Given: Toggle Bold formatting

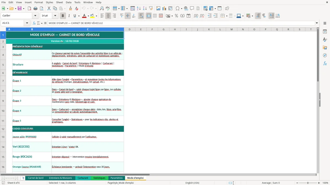Looking at the screenshot, I should [x=63, y=16].
